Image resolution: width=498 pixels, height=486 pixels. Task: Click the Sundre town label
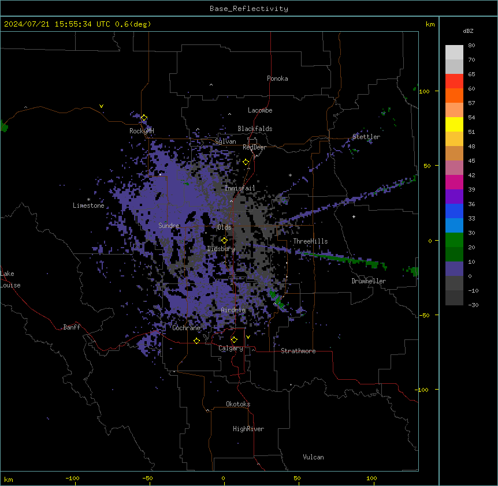click(x=169, y=226)
